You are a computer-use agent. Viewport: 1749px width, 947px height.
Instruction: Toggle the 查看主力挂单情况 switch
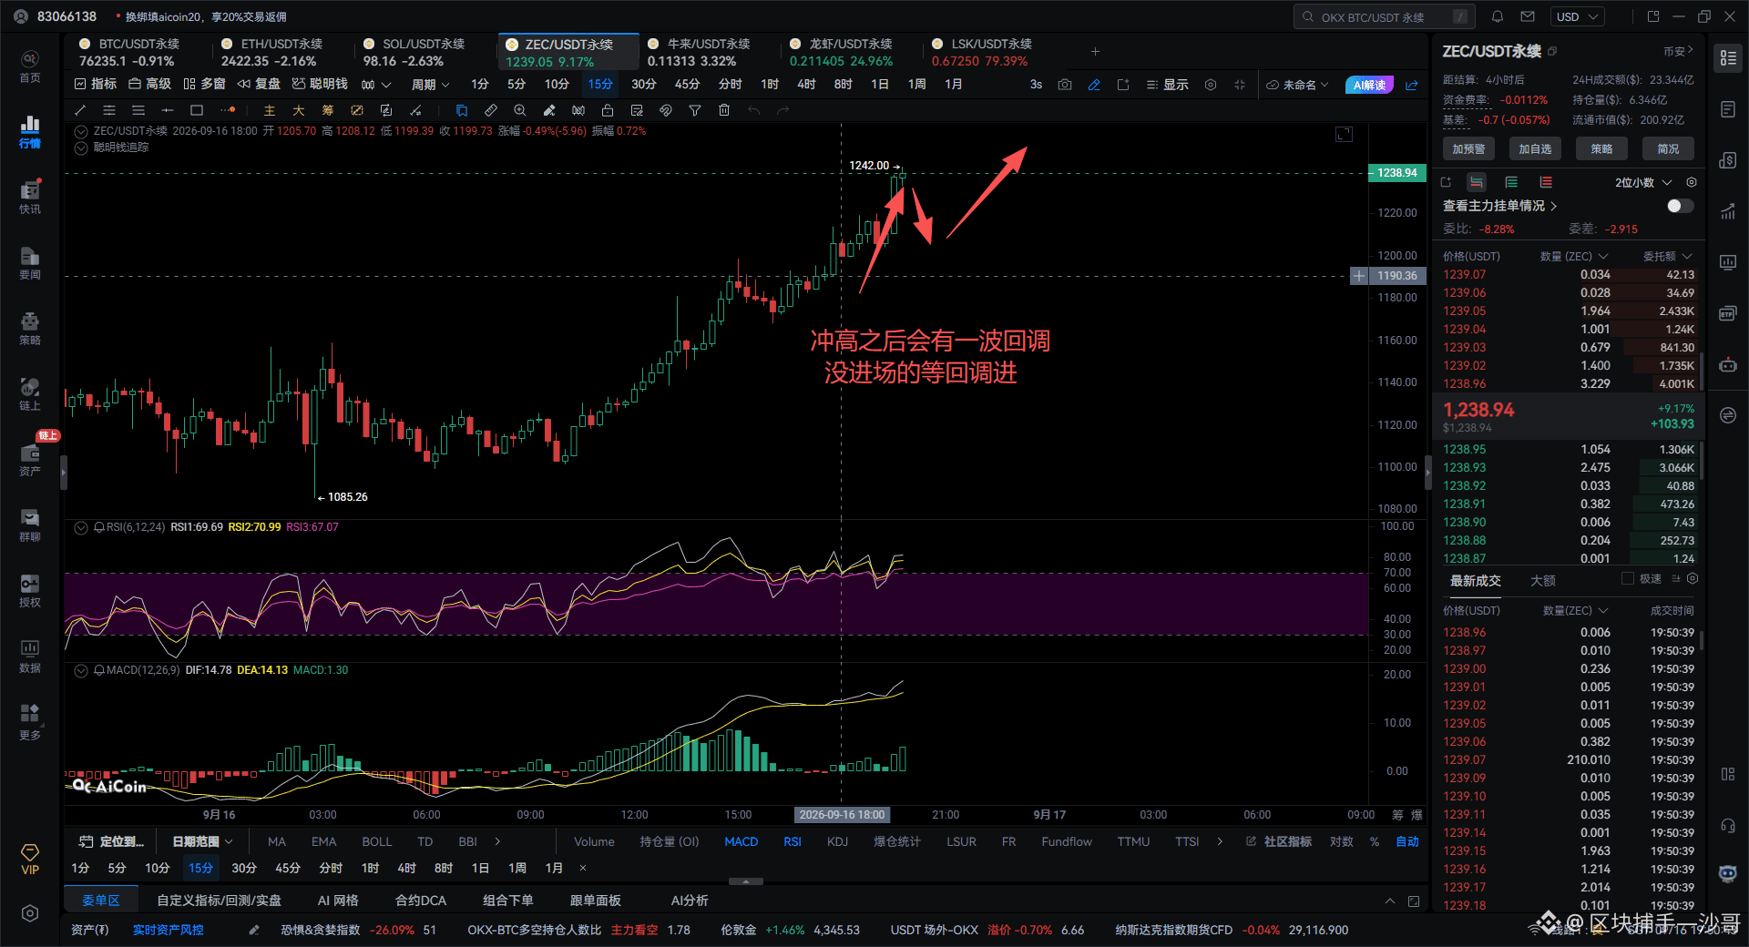click(x=1680, y=206)
